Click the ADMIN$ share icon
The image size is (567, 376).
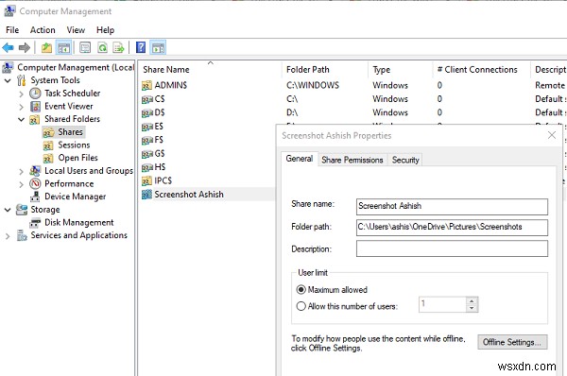(x=146, y=85)
